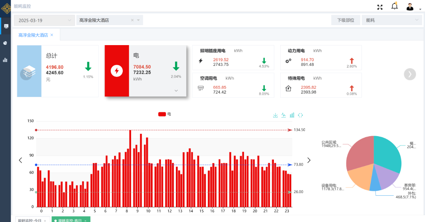Click green down arrow on 总计 card

[88, 66]
